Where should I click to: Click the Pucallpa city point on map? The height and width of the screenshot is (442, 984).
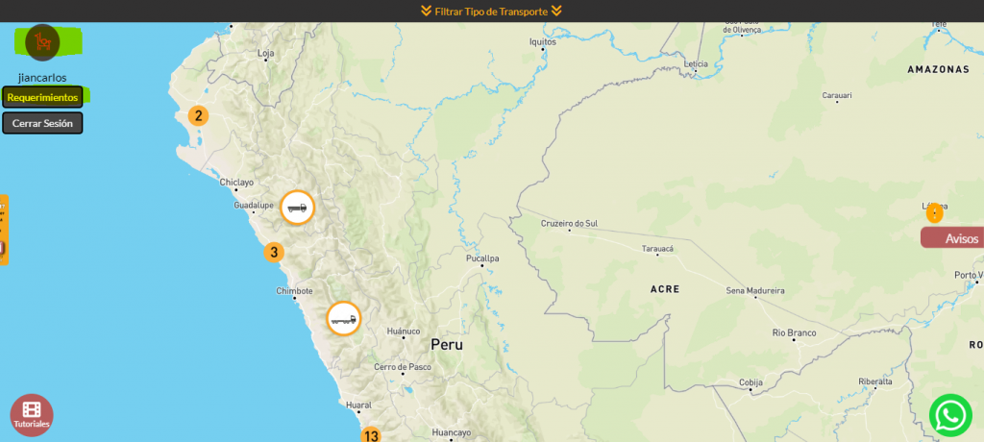pos(481,267)
